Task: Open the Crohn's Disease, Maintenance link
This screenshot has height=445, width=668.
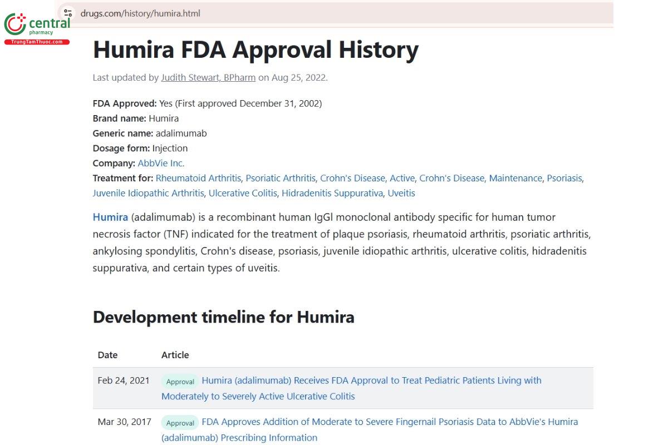Action: [x=480, y=179]
